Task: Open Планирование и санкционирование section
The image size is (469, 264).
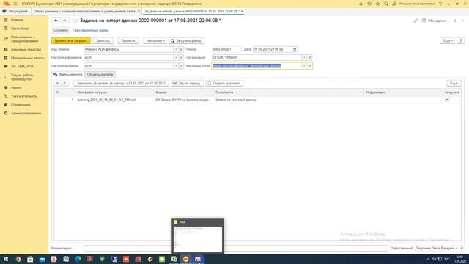Action: coord(24,39)
